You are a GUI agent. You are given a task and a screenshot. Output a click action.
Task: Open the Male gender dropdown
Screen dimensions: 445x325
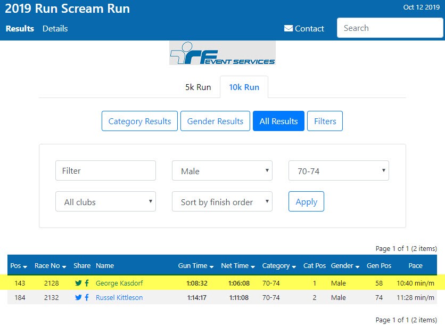pos(222,171)
